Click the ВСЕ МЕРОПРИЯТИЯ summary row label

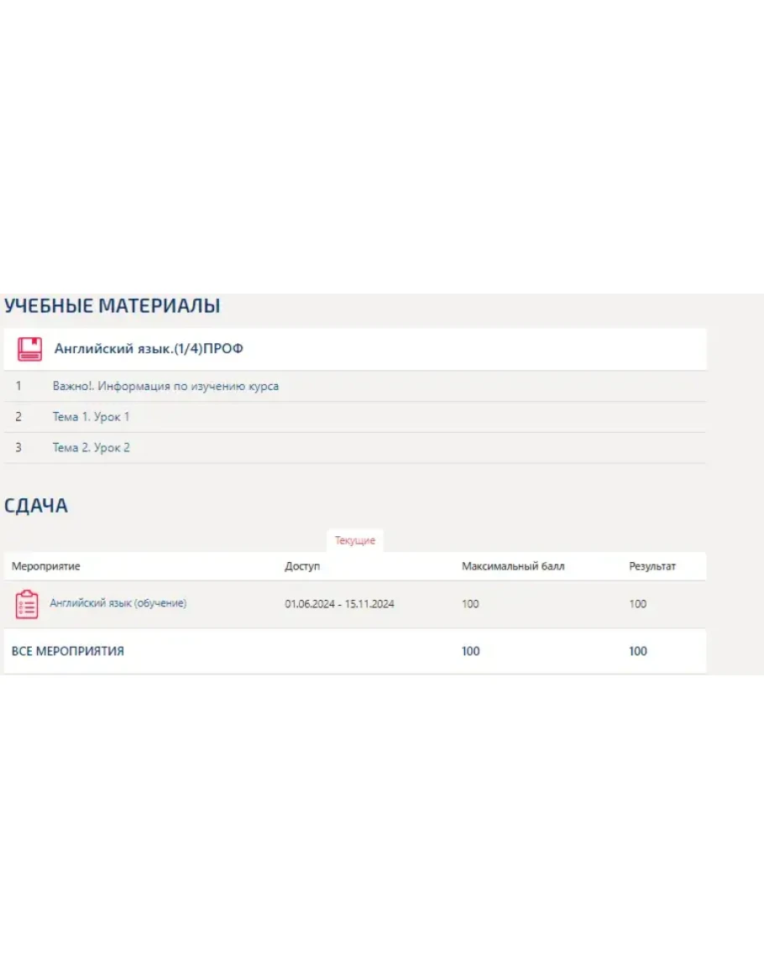pos(68,651)
